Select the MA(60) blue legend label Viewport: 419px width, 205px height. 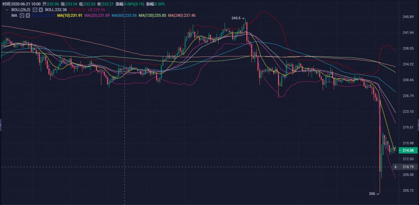[x=125, y=15]
